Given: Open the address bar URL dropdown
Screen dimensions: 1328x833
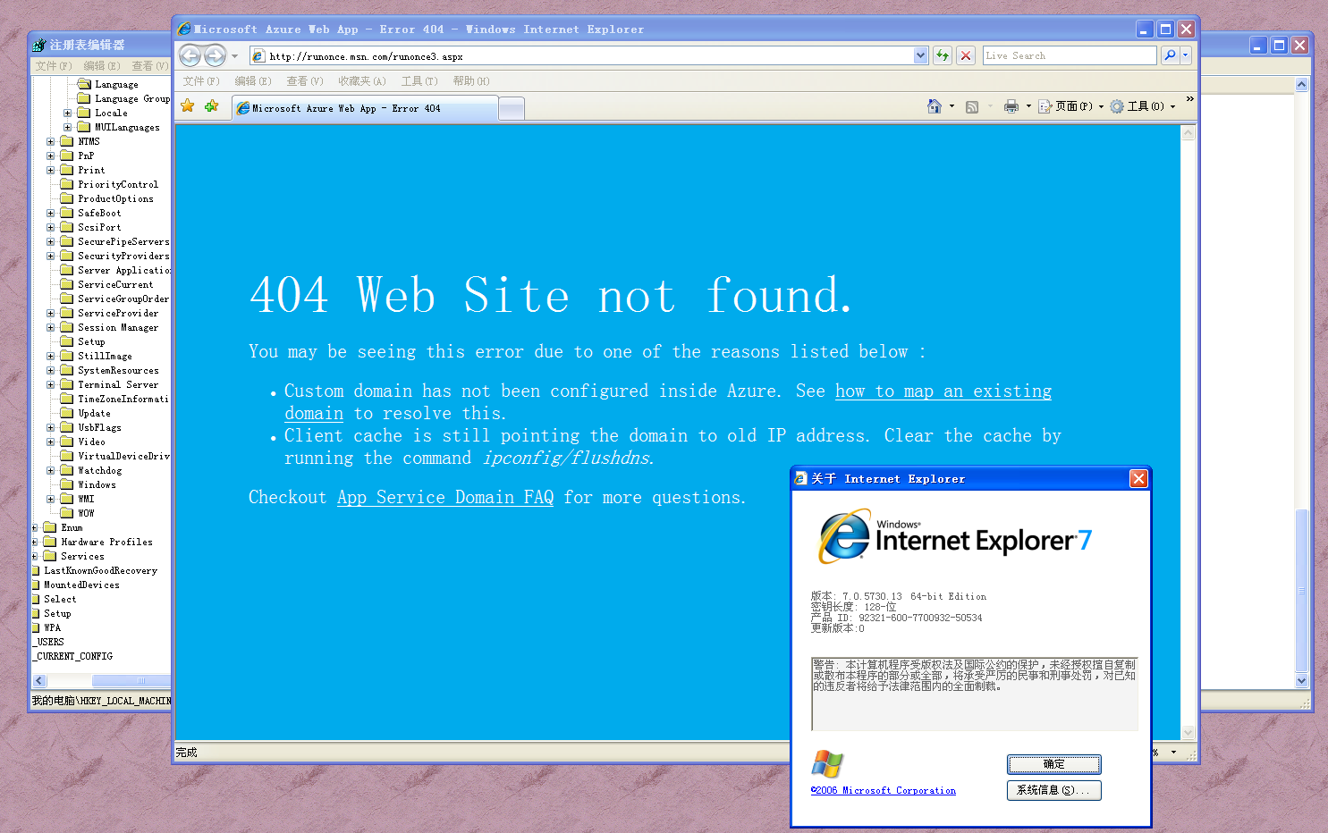Looking at the screenshot, I should tap(921, 55).
